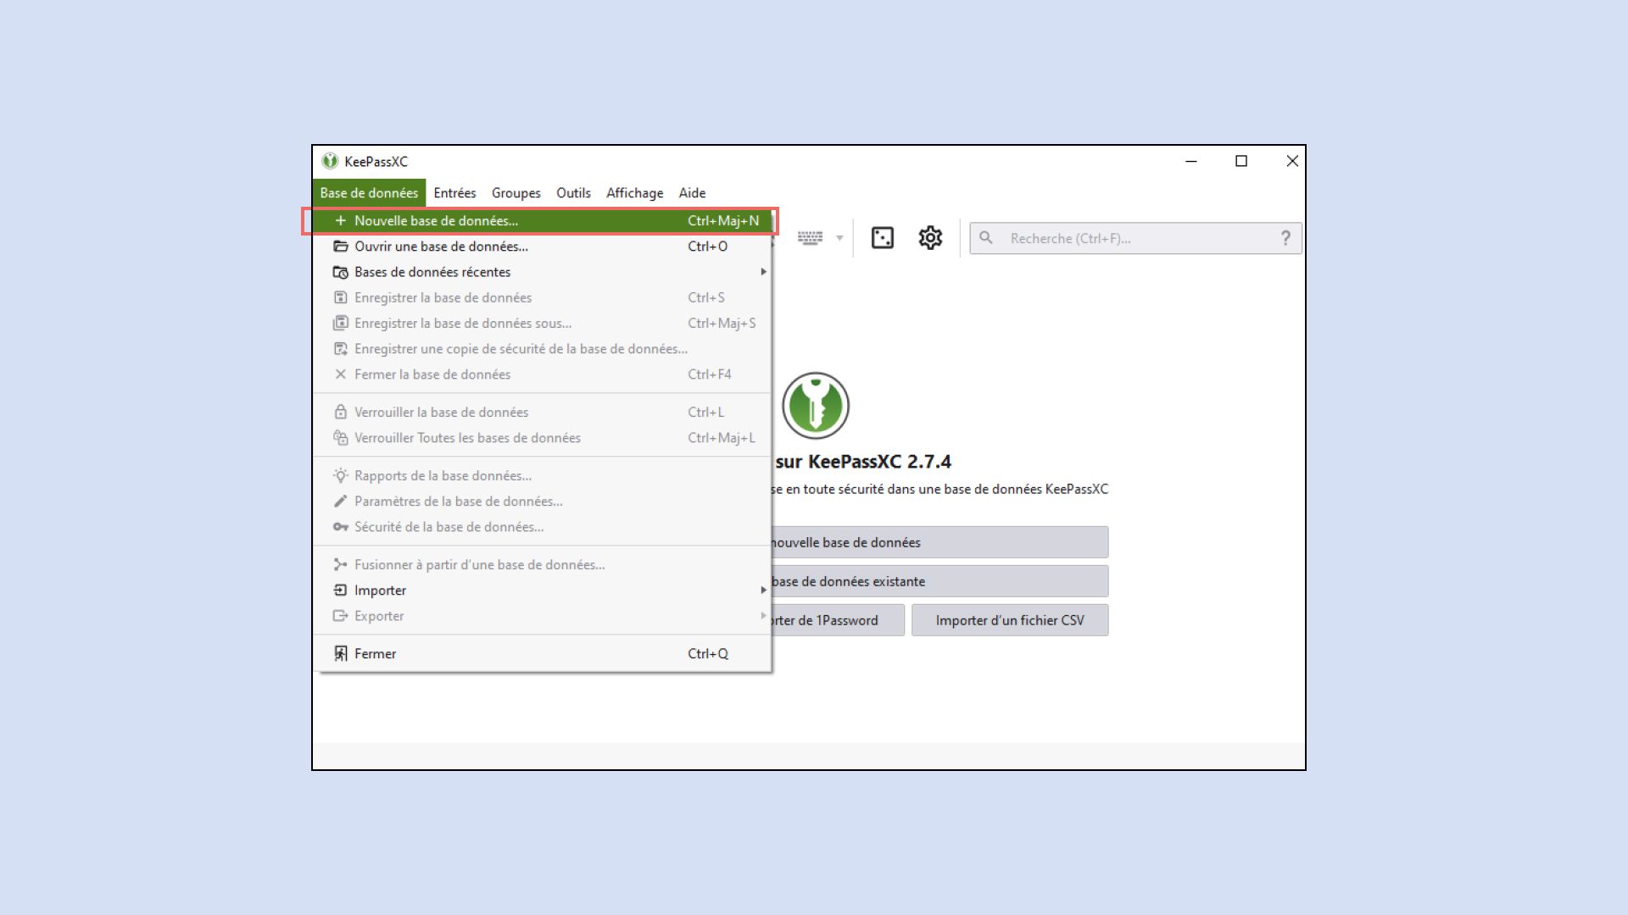Open dropdown arrow next to keyboard icon

click(839, 238)
